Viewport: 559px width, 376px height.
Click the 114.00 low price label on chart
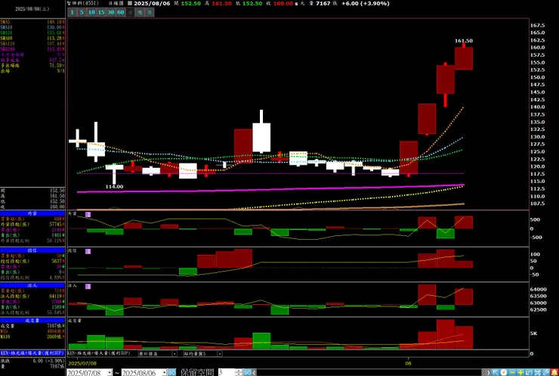click(x=114, y=186)
